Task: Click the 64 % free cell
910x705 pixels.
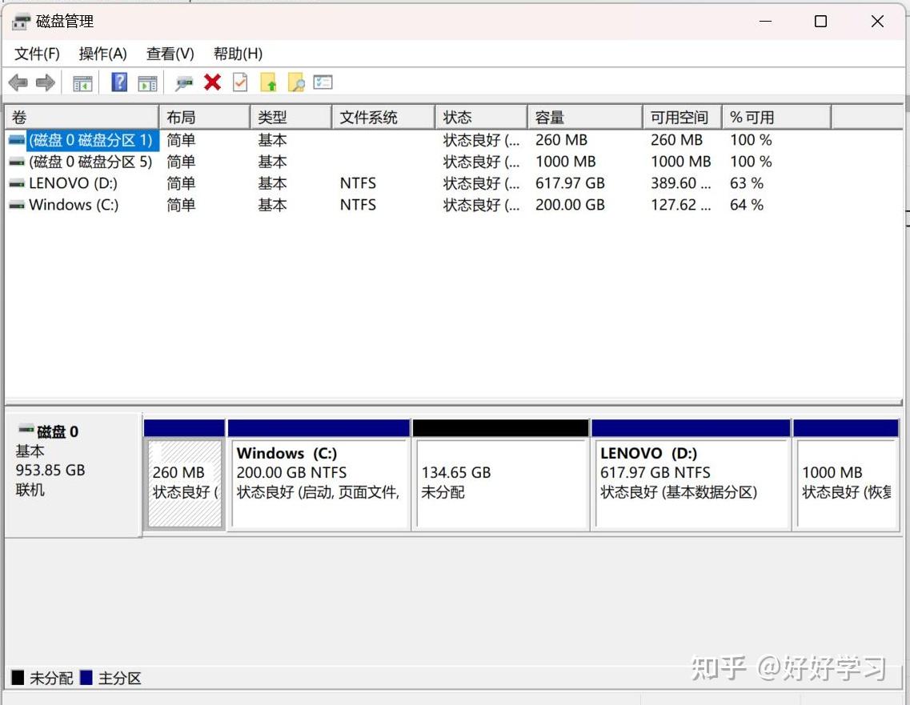Action: pyautogui.click(x=747, y=205)
